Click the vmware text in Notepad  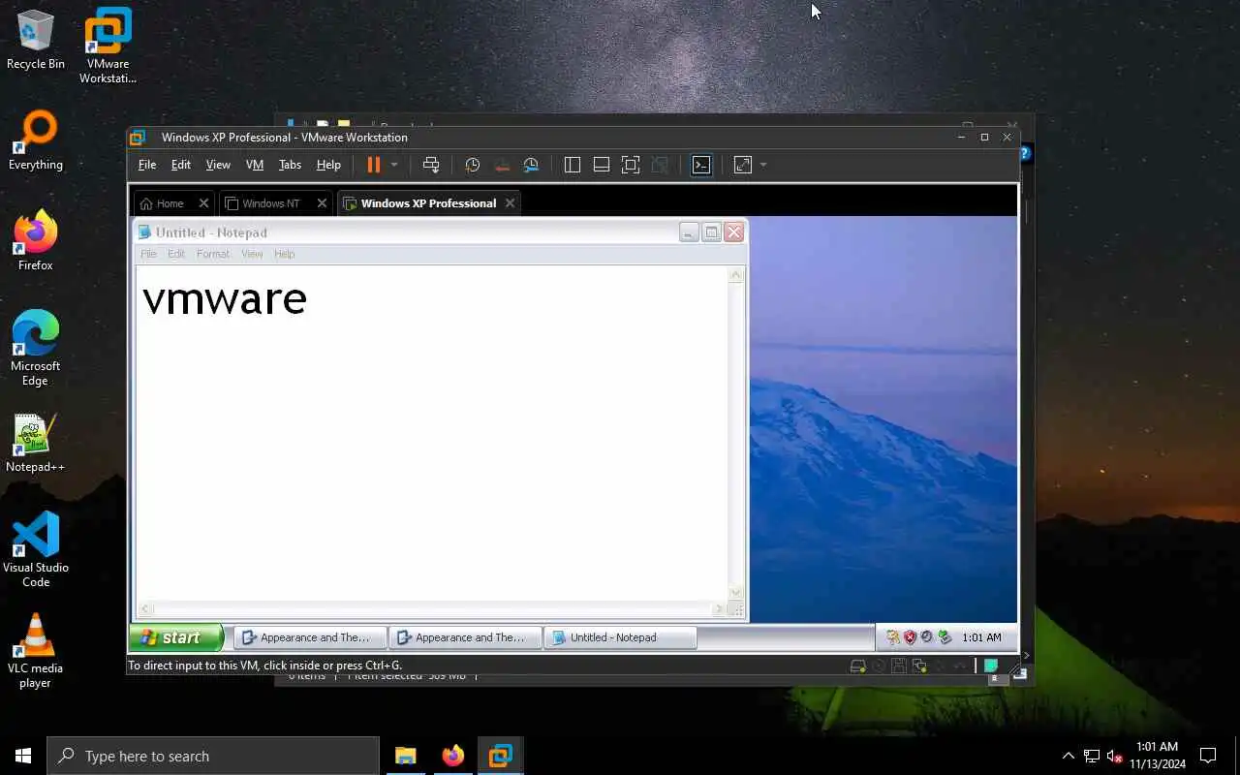tap(225, 298)
